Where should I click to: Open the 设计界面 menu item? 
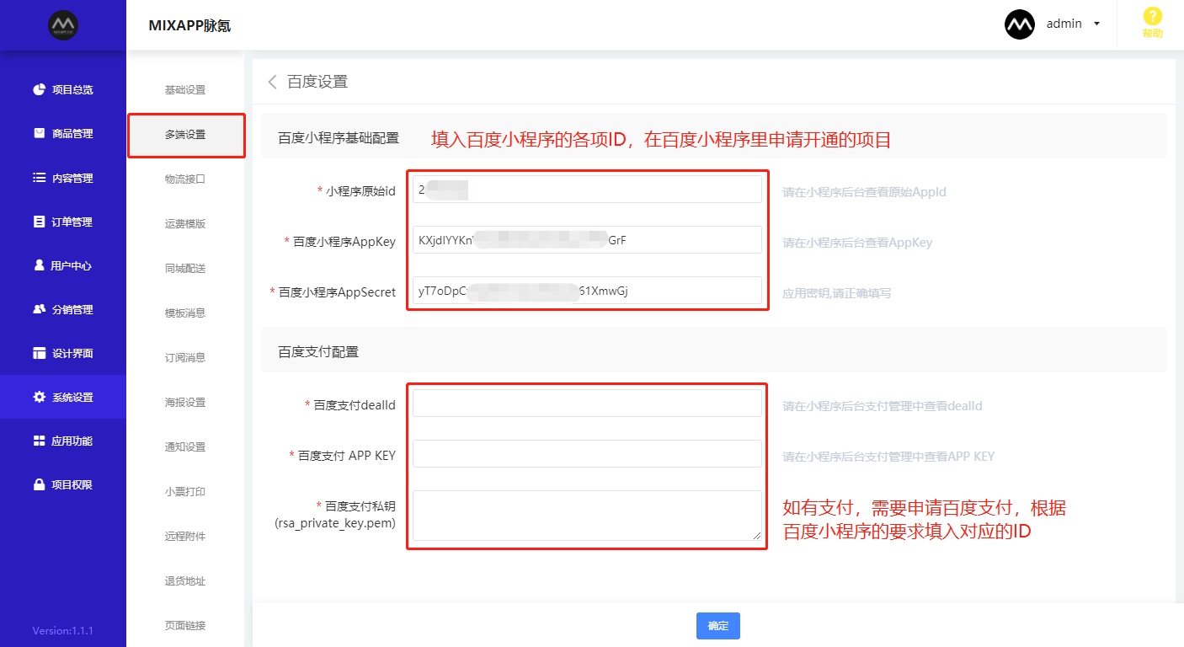(63, 353)
